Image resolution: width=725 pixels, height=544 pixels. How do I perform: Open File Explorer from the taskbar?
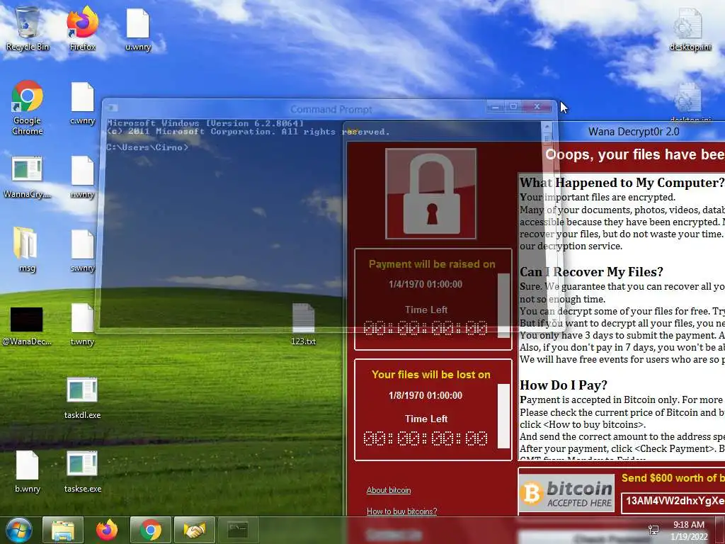(x=63, y=530)
